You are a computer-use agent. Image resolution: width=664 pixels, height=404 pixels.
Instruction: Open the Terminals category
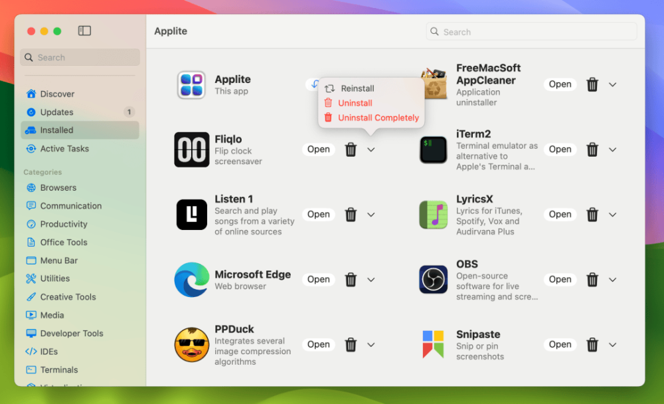click(x=80, y=369)
